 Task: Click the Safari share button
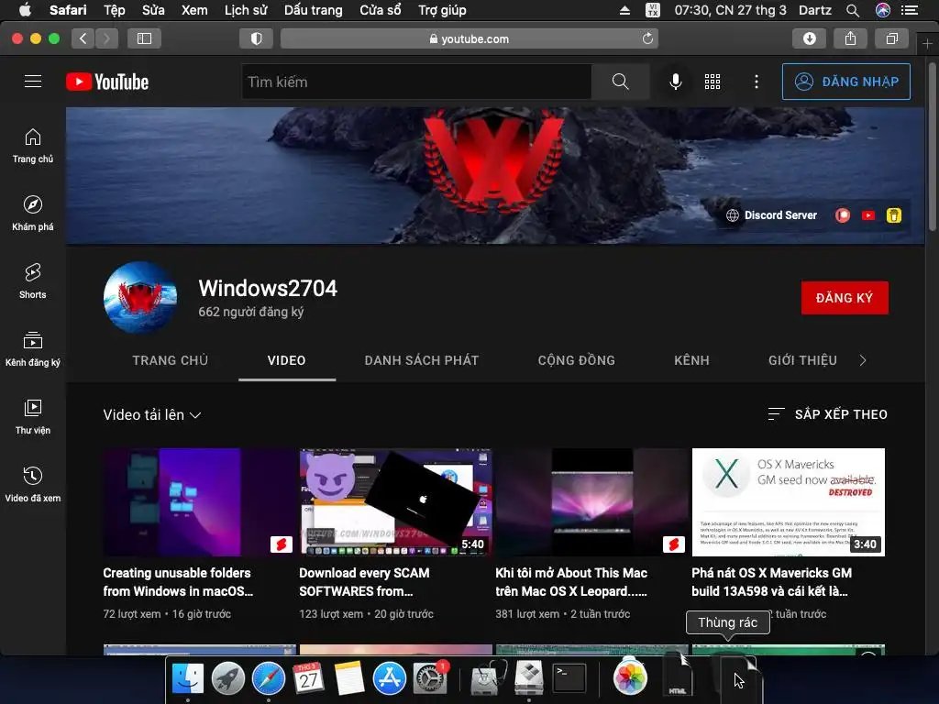pyautogui.click(x=850, y=38)
